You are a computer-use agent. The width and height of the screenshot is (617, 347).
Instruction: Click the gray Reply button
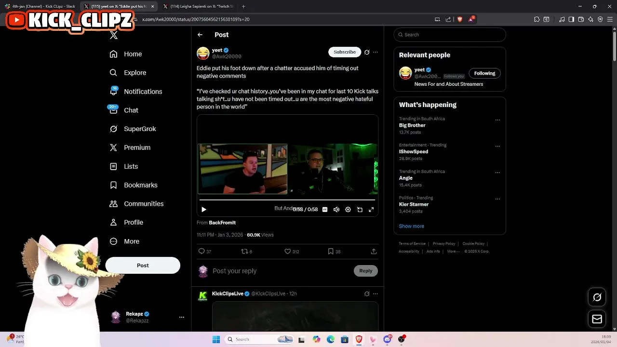click(366, 271)
